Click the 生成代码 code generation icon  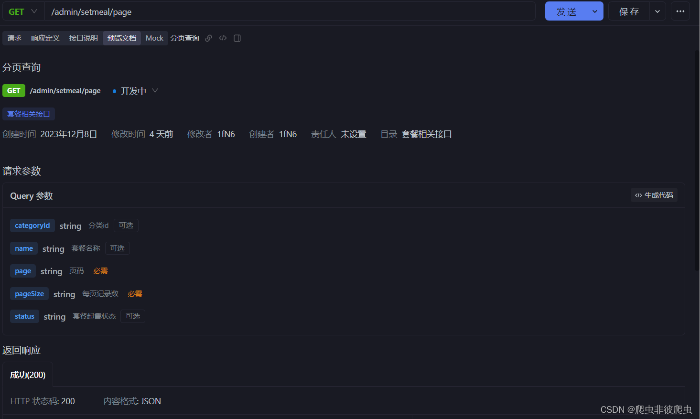click(x=654, y=195)
